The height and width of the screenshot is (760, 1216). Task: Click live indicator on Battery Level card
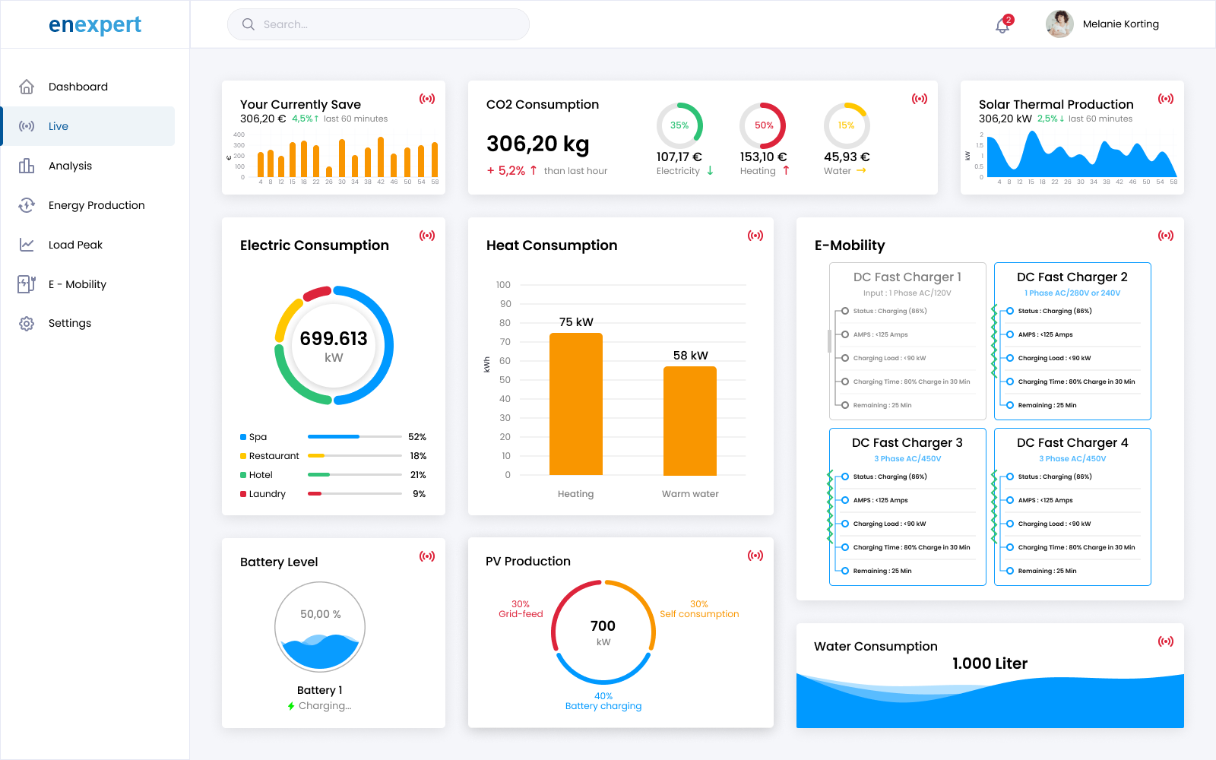click(427, 556)
